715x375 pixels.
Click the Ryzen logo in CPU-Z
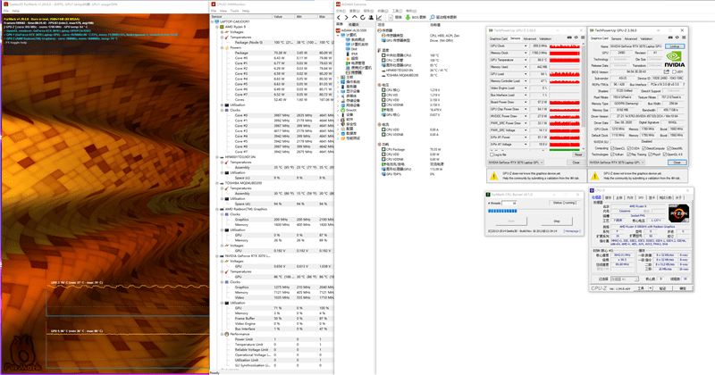(x=678, y=213)
